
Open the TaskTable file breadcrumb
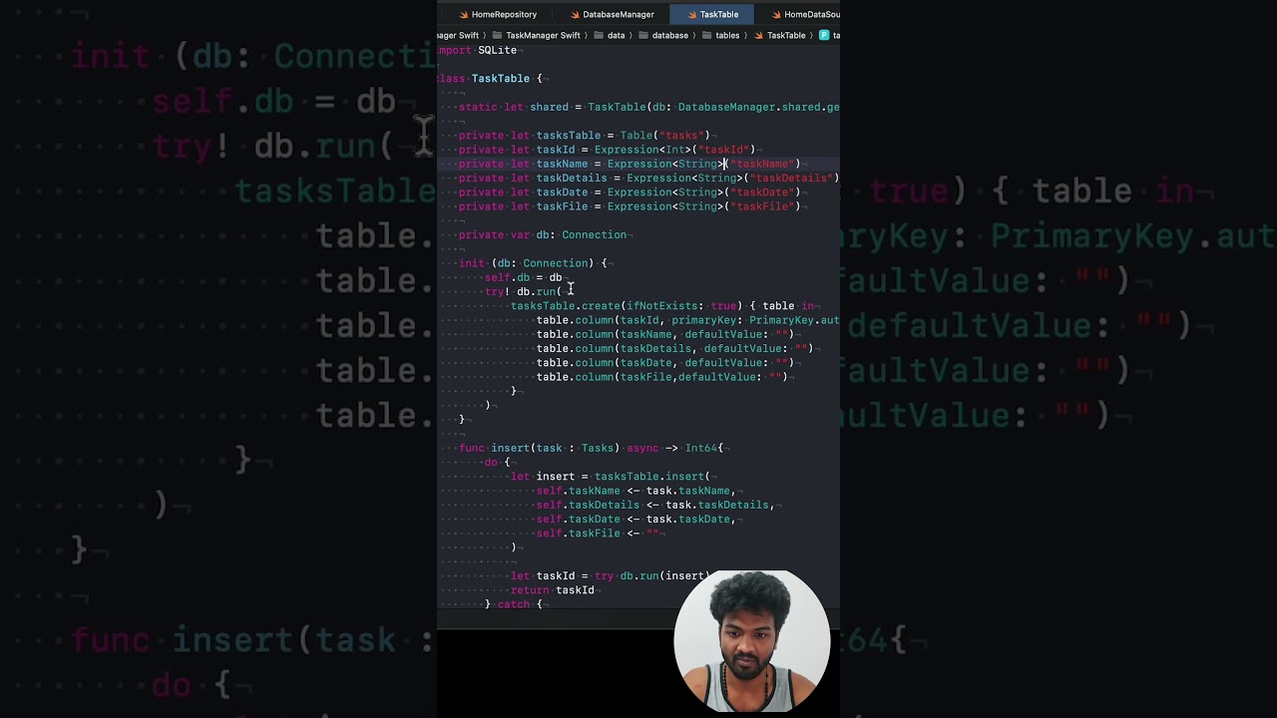[x=779, y=35]
